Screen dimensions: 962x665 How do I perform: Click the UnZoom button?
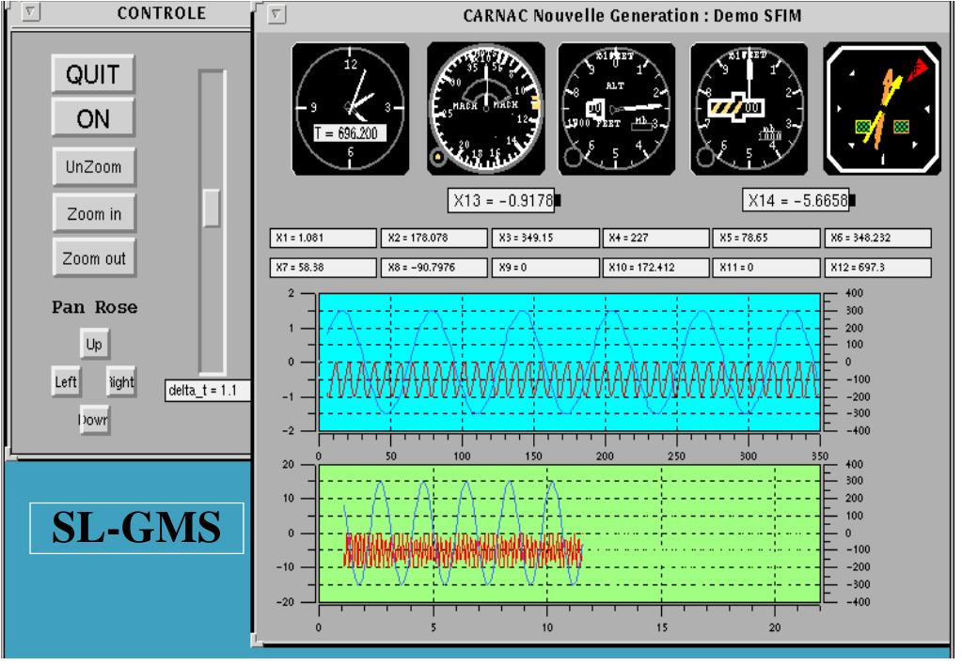pos(94,166)
